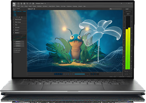Viewport: 146px width, 103px height.
Task: Click the undo arrow icon
Action: [27, 3]
